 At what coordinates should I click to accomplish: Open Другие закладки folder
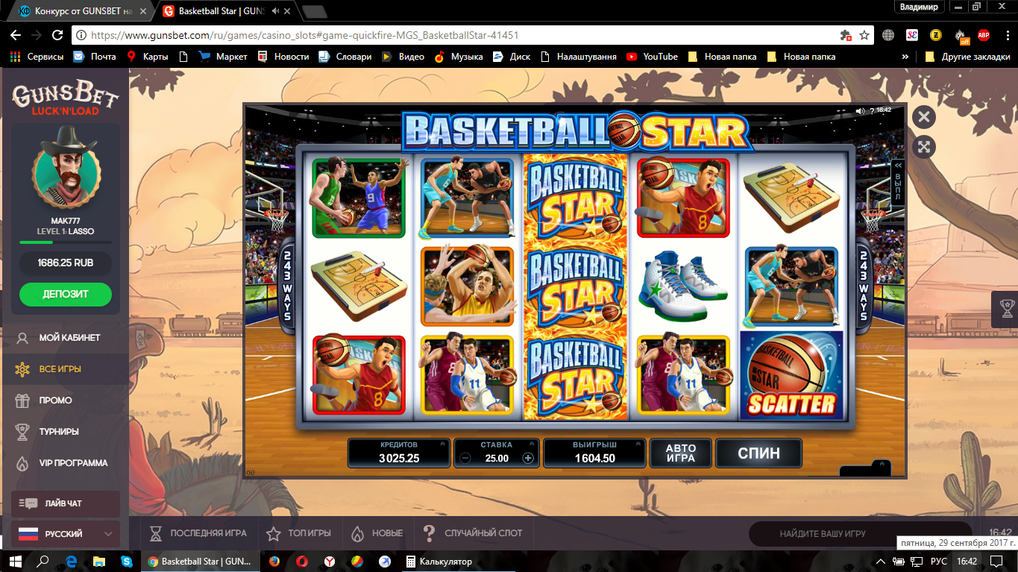point(967,56)
